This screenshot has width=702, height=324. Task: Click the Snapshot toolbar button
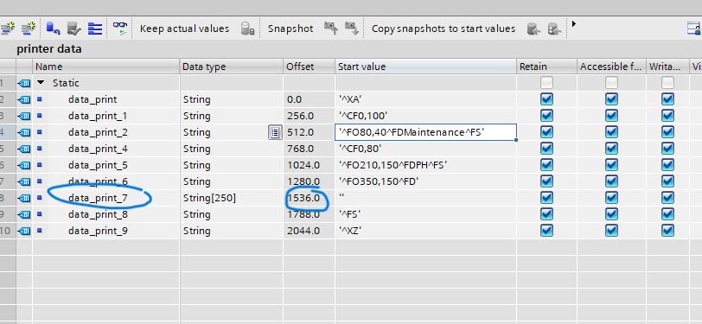(x=290, y=29)
